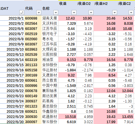Select the :收益H2 header label
The image size is (135, 124).
click(x=101, y=4)
